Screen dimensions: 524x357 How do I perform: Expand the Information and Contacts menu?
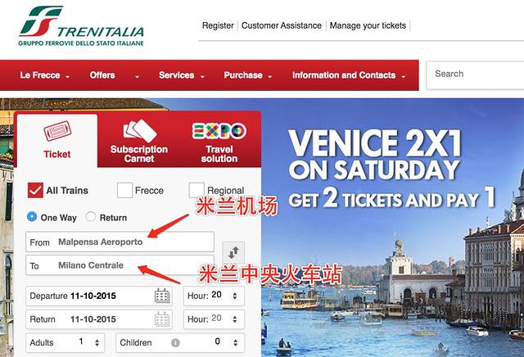(x=349, y=75)
